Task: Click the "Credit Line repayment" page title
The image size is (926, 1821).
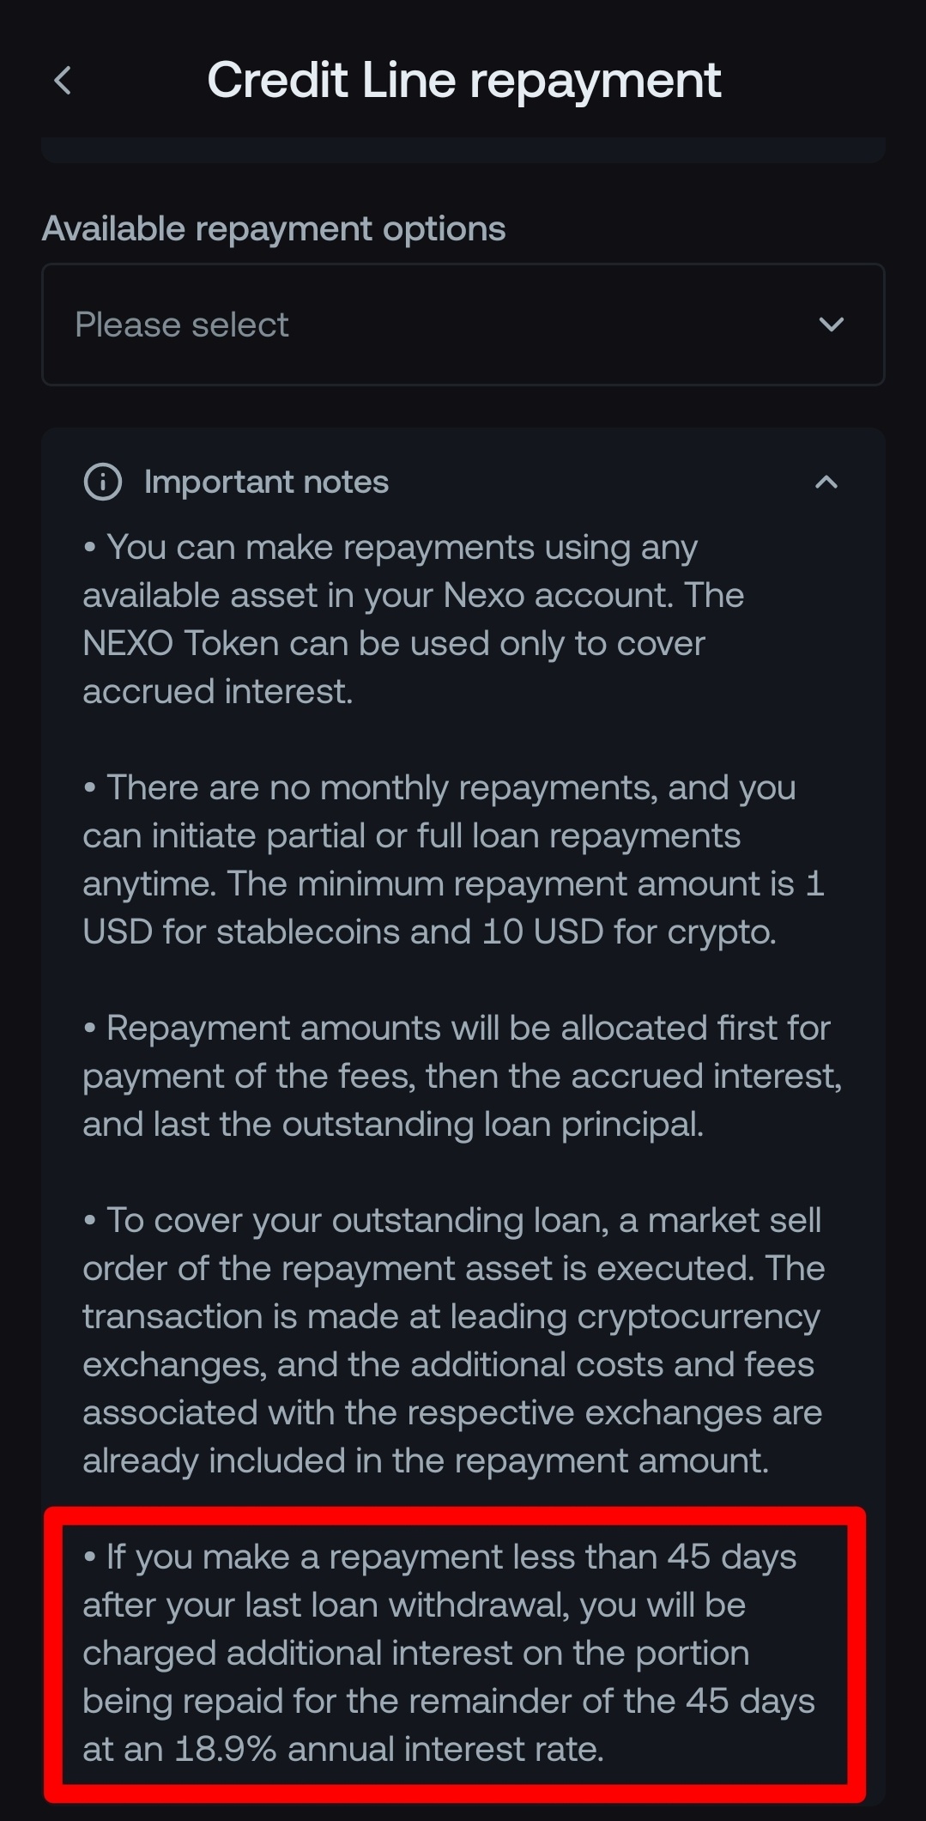Action: [x=463, y=81]
